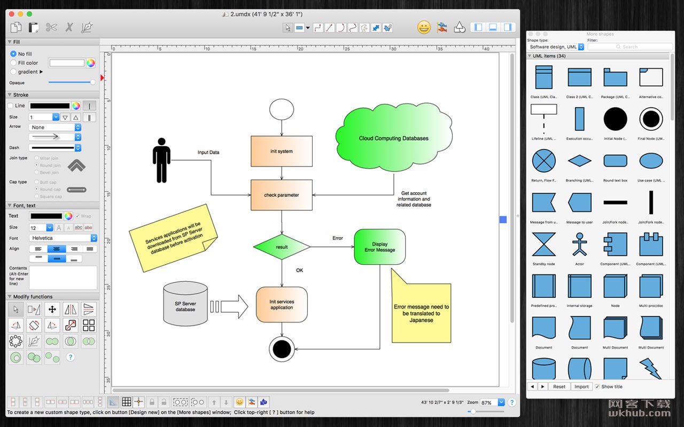Image resolution: width=684 pixels, height=427 pixels.
Task: Click the next page arrow in More shapes
Action: point(542,386)
